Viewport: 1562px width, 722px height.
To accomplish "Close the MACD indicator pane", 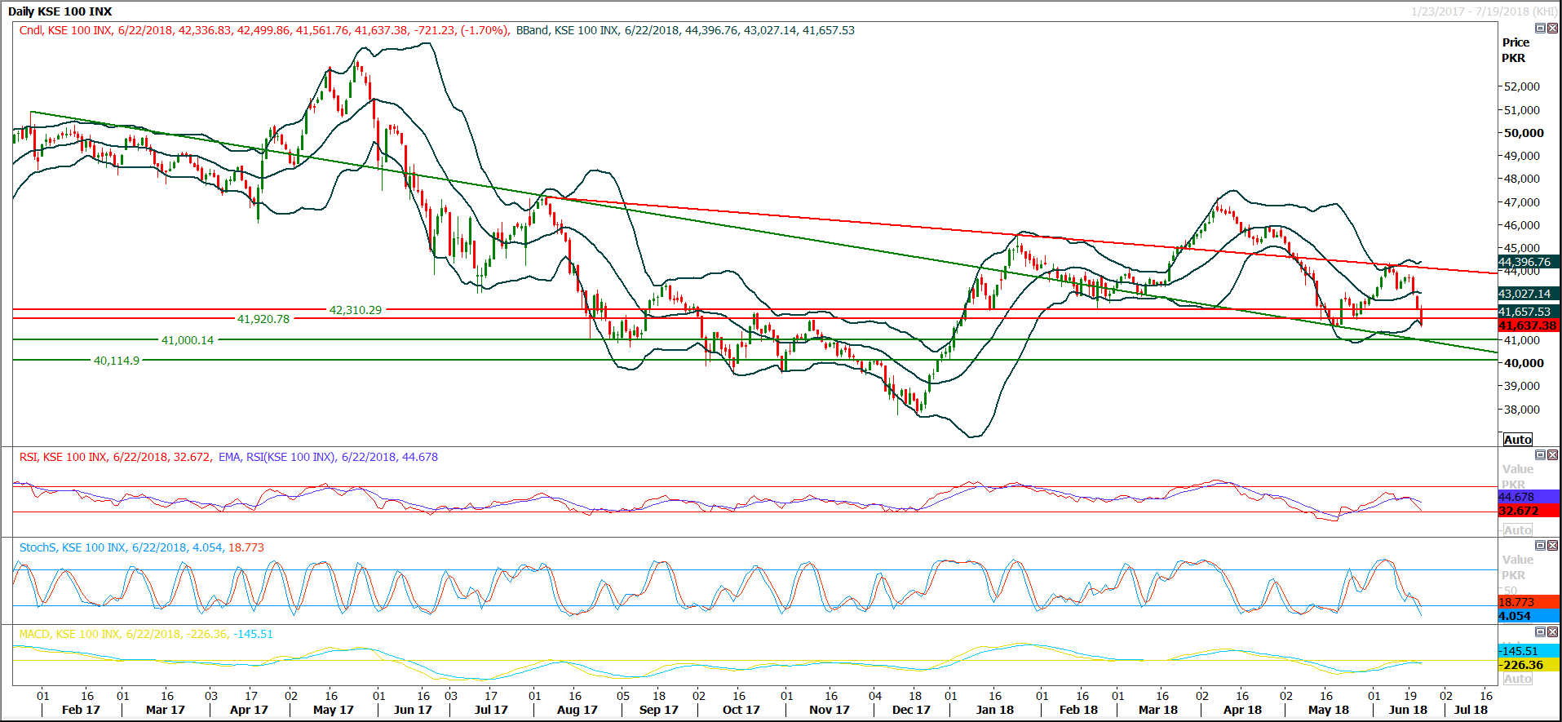I will click(x=1552, y=632).
